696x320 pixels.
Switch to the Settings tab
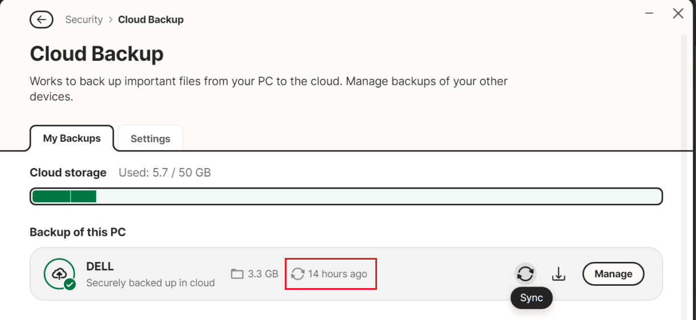coord(150,138)
